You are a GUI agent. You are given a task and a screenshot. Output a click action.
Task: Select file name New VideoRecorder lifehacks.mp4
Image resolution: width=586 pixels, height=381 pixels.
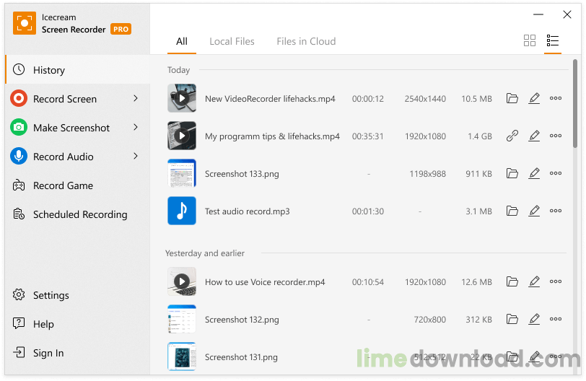click(270, 99)
